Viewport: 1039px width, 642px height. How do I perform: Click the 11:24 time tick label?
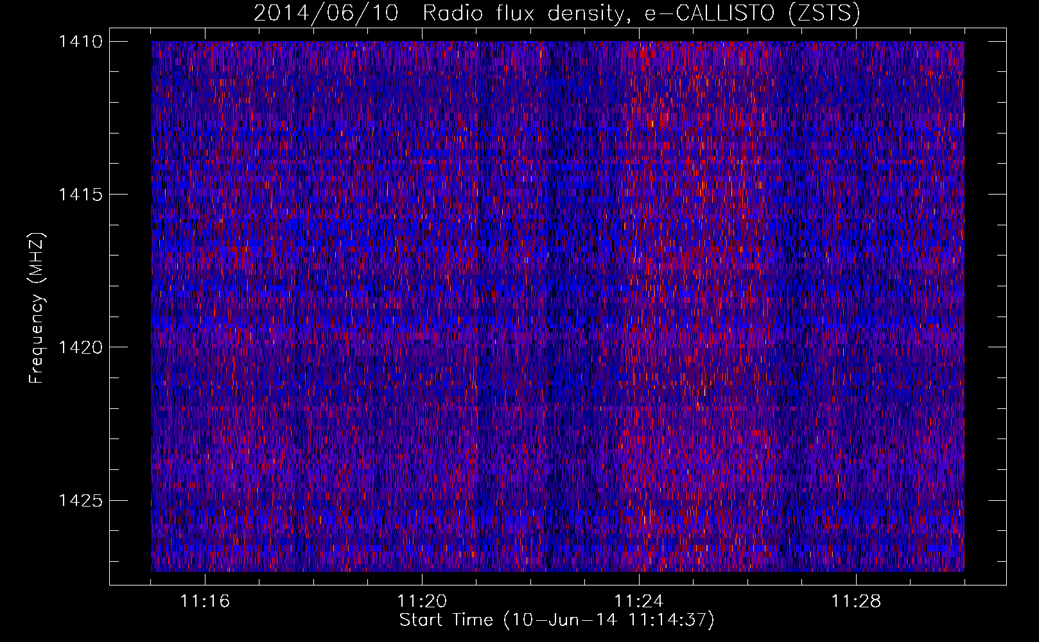(639, 602)
